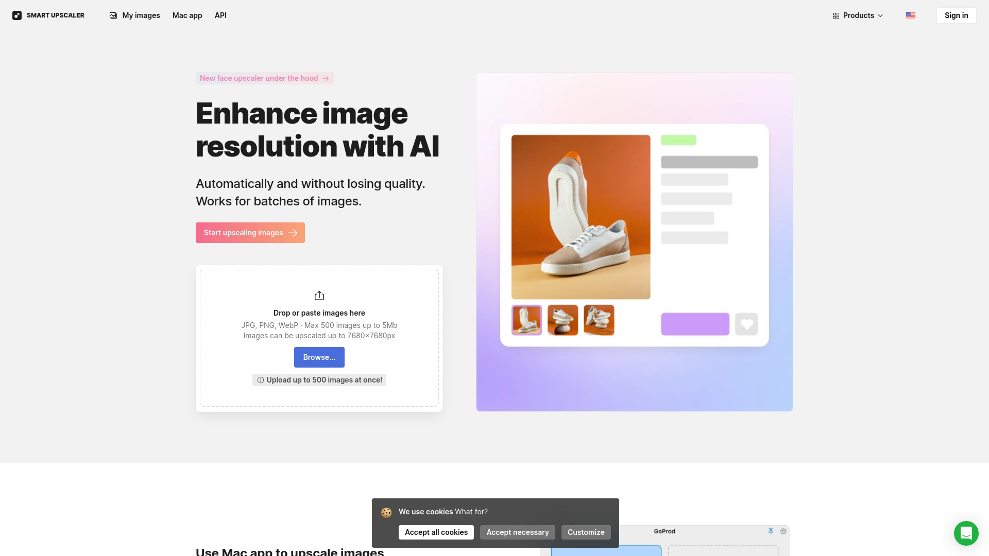Click the info circle icon near upload limit

coord(260,379)
